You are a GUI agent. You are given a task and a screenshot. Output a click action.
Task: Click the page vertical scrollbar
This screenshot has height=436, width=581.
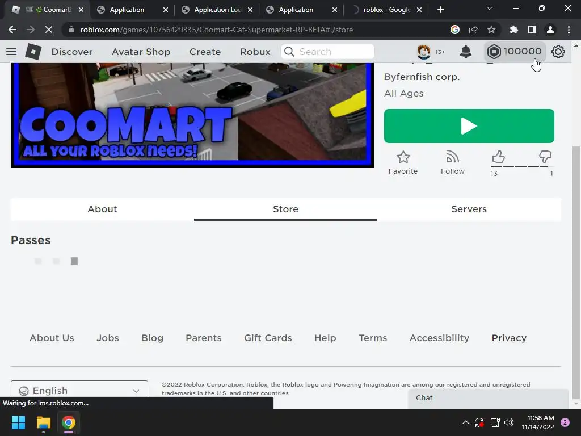[x=576, y=272]
